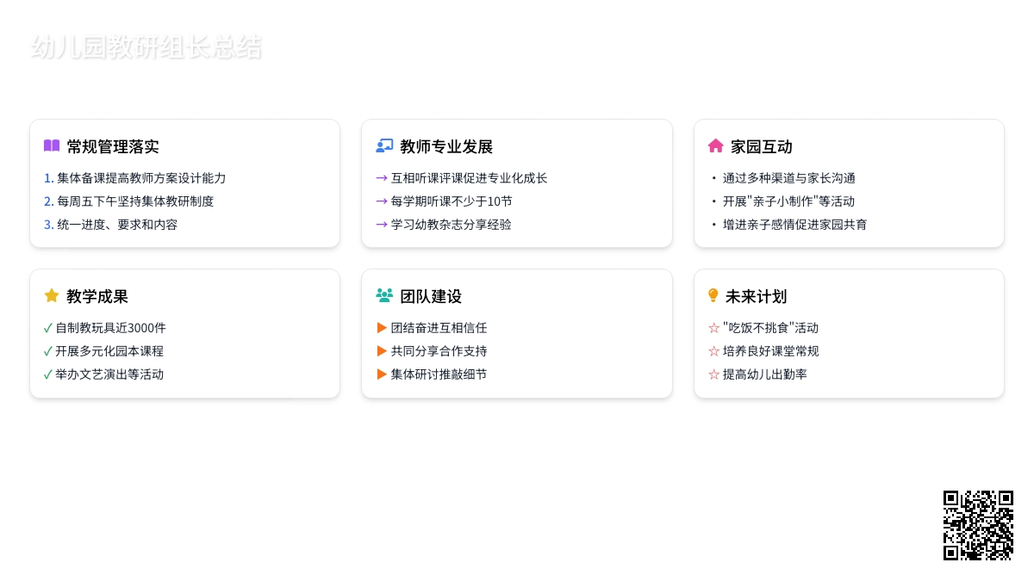Click the purple book icon beside 常规管理落实

click(x=52, y=146)
